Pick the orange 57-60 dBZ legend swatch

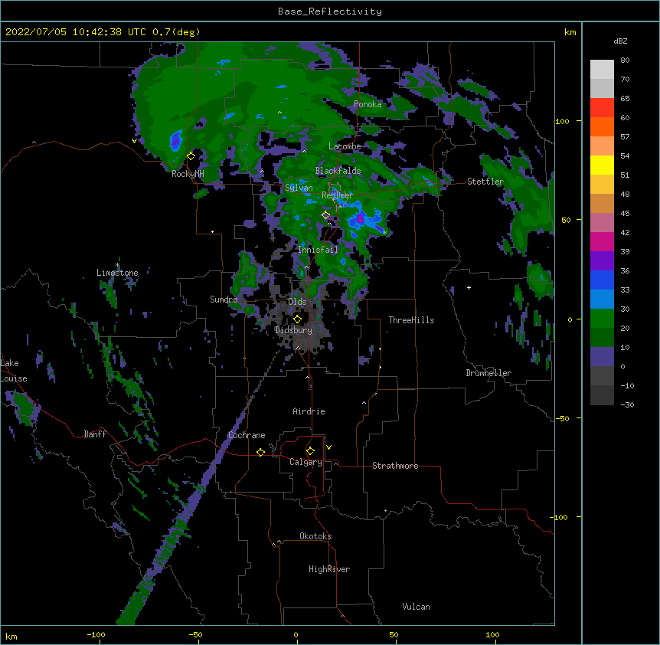click(x=602, y=126)
